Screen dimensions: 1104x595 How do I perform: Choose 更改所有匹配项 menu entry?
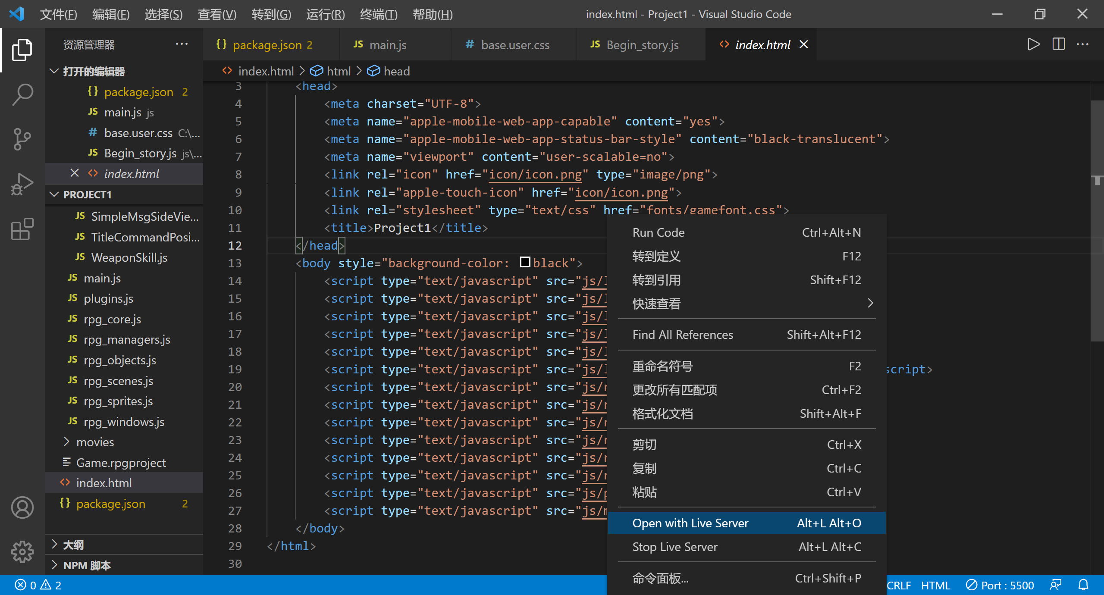(746, 390)
